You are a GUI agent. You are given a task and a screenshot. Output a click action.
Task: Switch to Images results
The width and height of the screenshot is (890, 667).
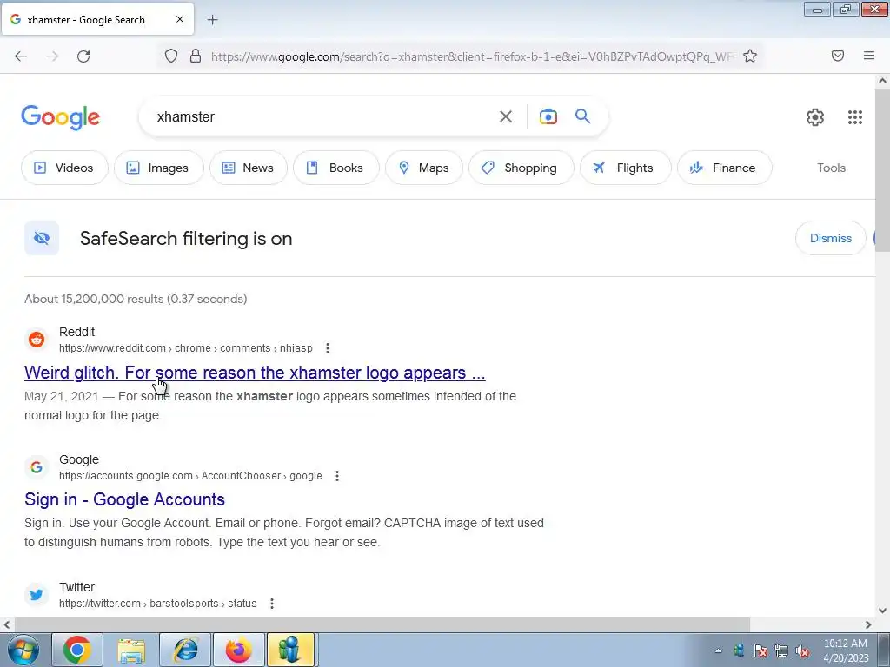coord(158,168)
